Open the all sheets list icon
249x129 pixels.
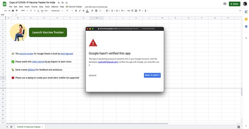pos(11,127)
